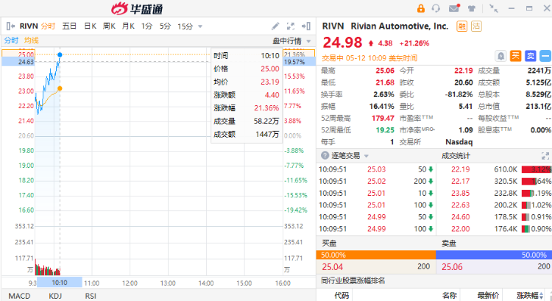552x301 pixels.
Task: Open the skin theme shirt icon
Action: click(471, 8)
